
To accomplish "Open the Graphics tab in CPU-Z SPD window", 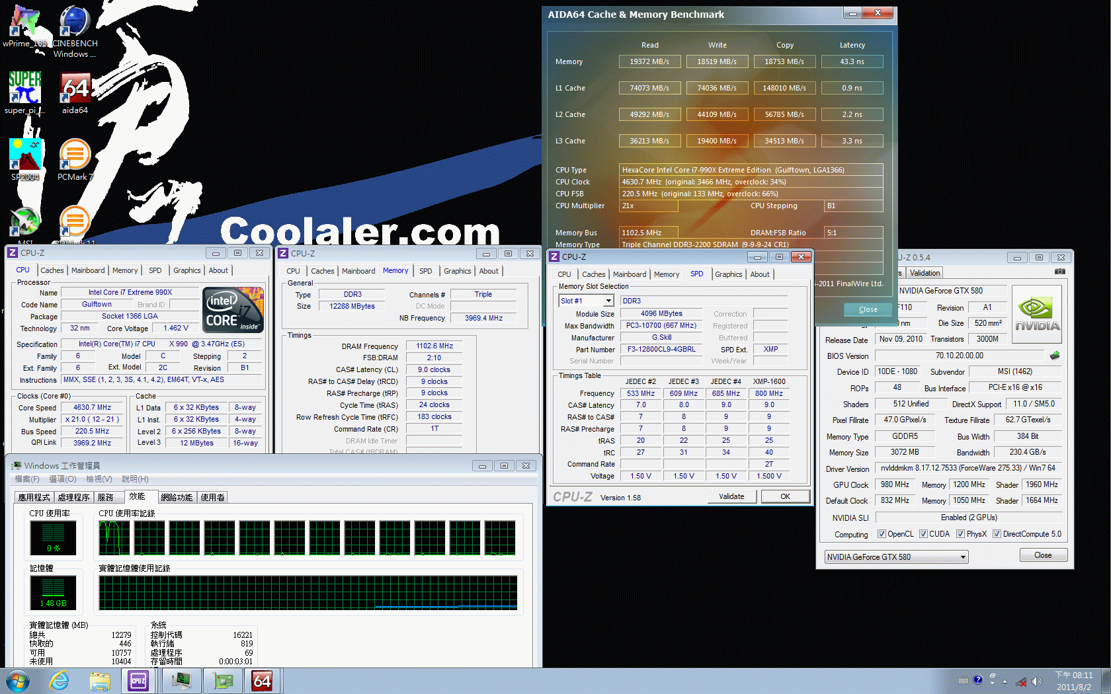I will pos(729,274).
